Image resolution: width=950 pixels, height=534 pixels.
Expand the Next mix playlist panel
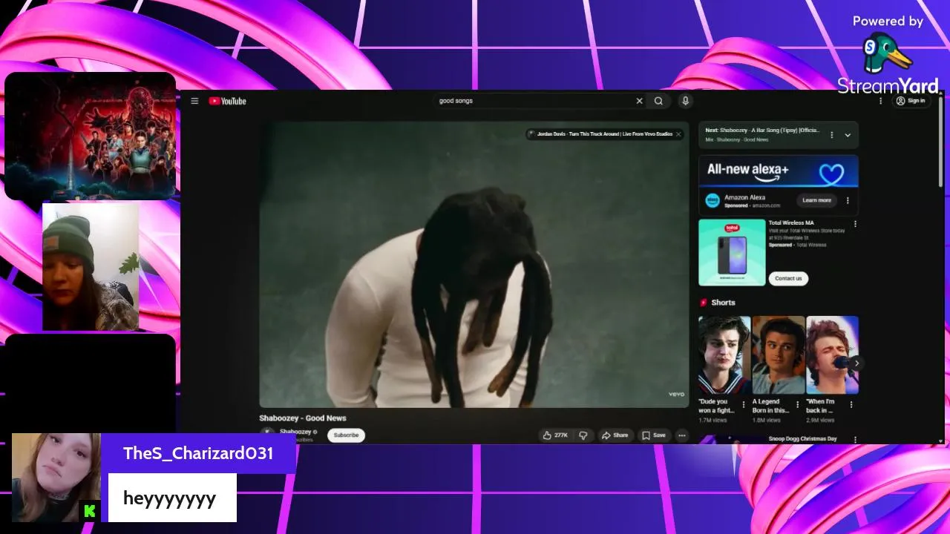tap(848, 135)
